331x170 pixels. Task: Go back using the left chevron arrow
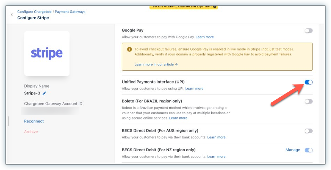(x=11, y=15)
